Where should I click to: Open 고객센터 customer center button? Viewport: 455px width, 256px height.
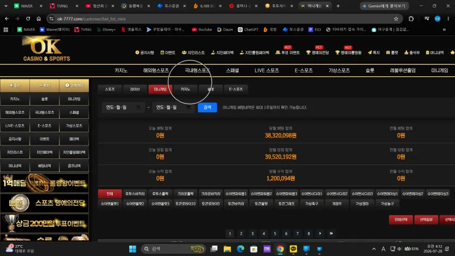tap(74, 85)
